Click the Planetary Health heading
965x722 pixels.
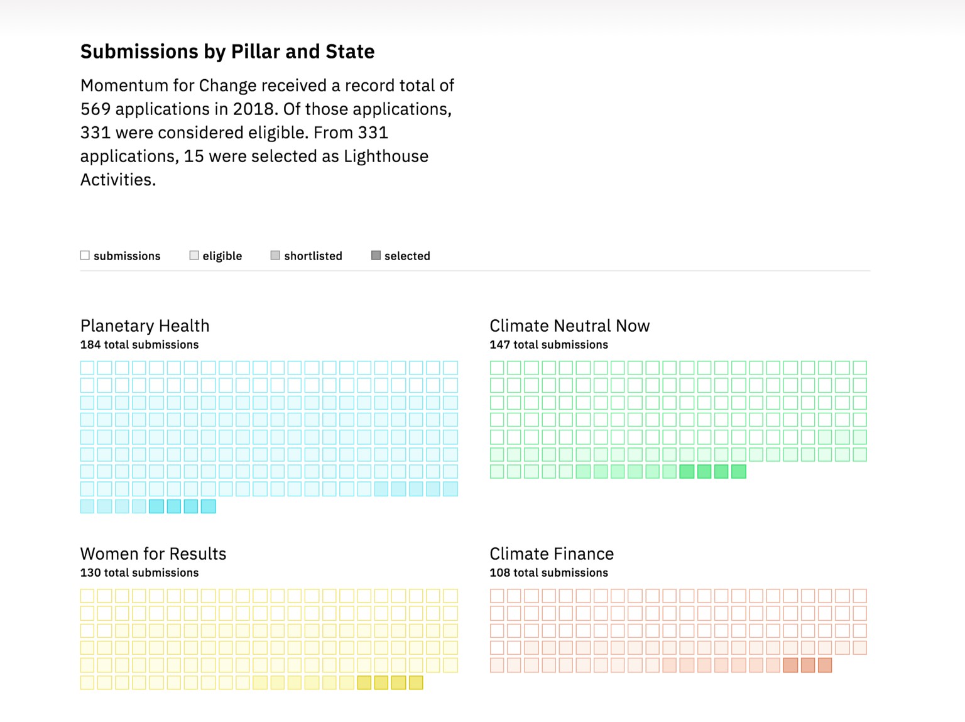(x=145, y=325)
